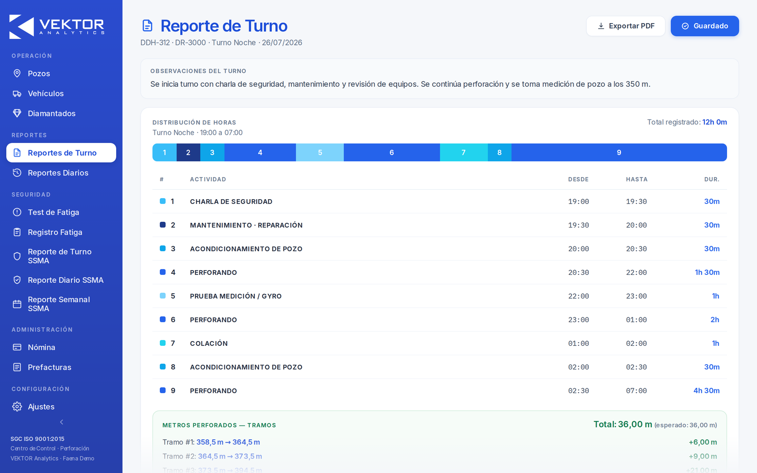757x473 pixels.
Task: Select timeline segment 3
Action: pos(212,152)
